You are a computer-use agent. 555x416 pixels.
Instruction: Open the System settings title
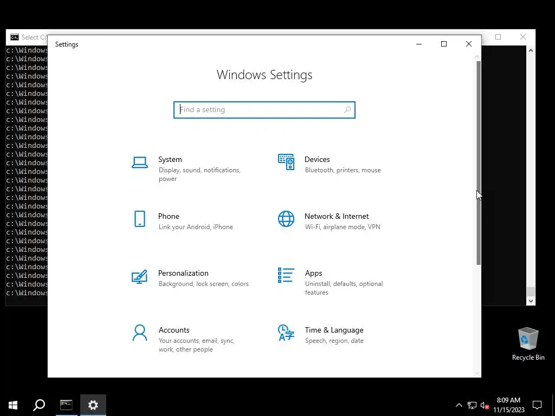170,160
